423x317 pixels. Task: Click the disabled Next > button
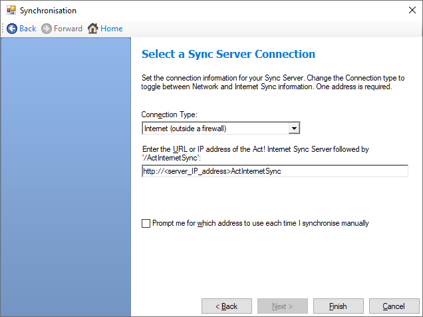pos(283,306)
